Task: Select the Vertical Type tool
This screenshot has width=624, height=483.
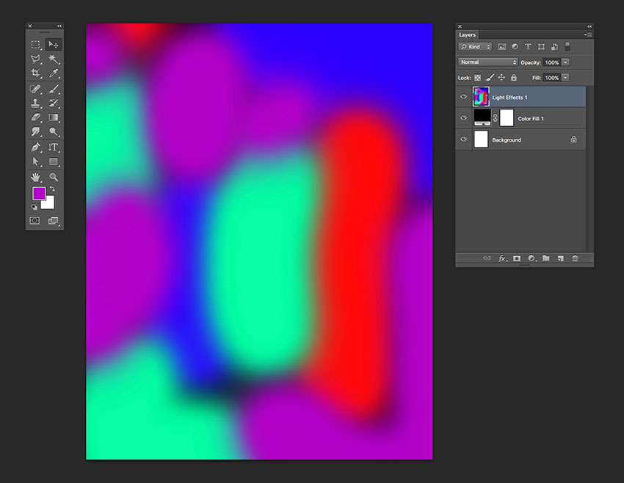Action: 54,148
